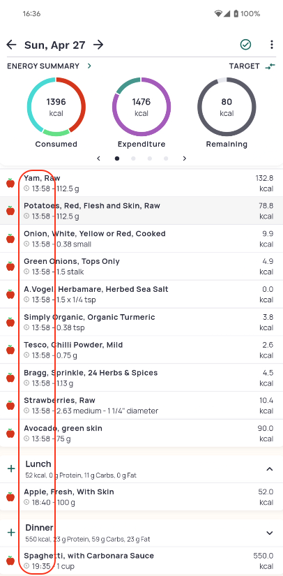Screen dimensions: 283x576
Task: Tap apple icon beside Yam, Raw
Action: click(10, 183)
